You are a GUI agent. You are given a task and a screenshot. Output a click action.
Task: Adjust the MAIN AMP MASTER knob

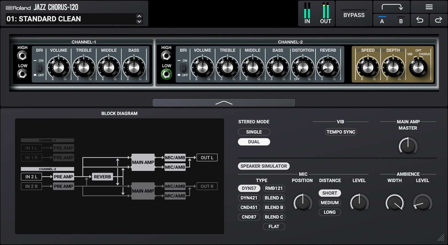pyautogui.click(x=408, y=146)
